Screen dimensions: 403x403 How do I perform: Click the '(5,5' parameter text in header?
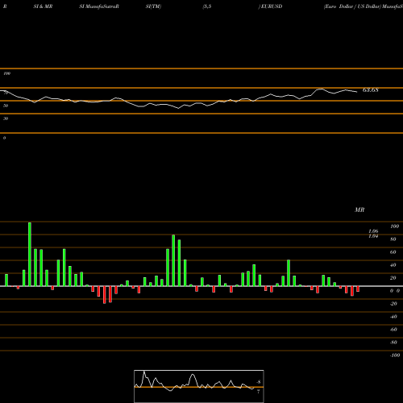(206, 6)
